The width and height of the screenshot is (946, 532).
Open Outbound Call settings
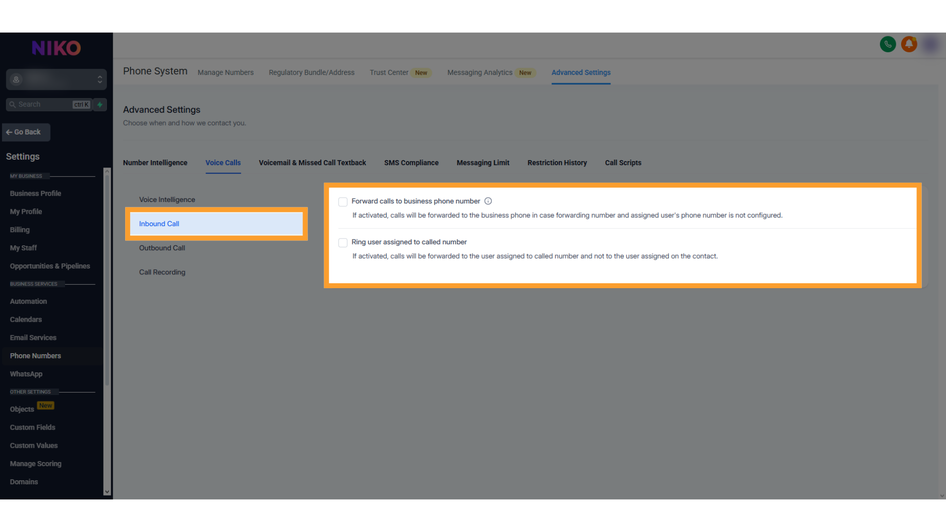(162, 248)
